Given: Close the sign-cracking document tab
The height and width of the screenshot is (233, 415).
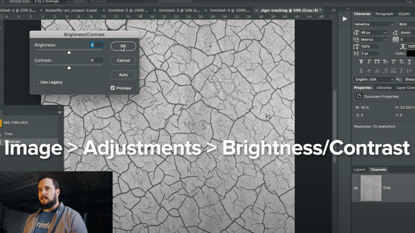Looking at the screenshot, I should pyautogui.click(x=256, y=10).
